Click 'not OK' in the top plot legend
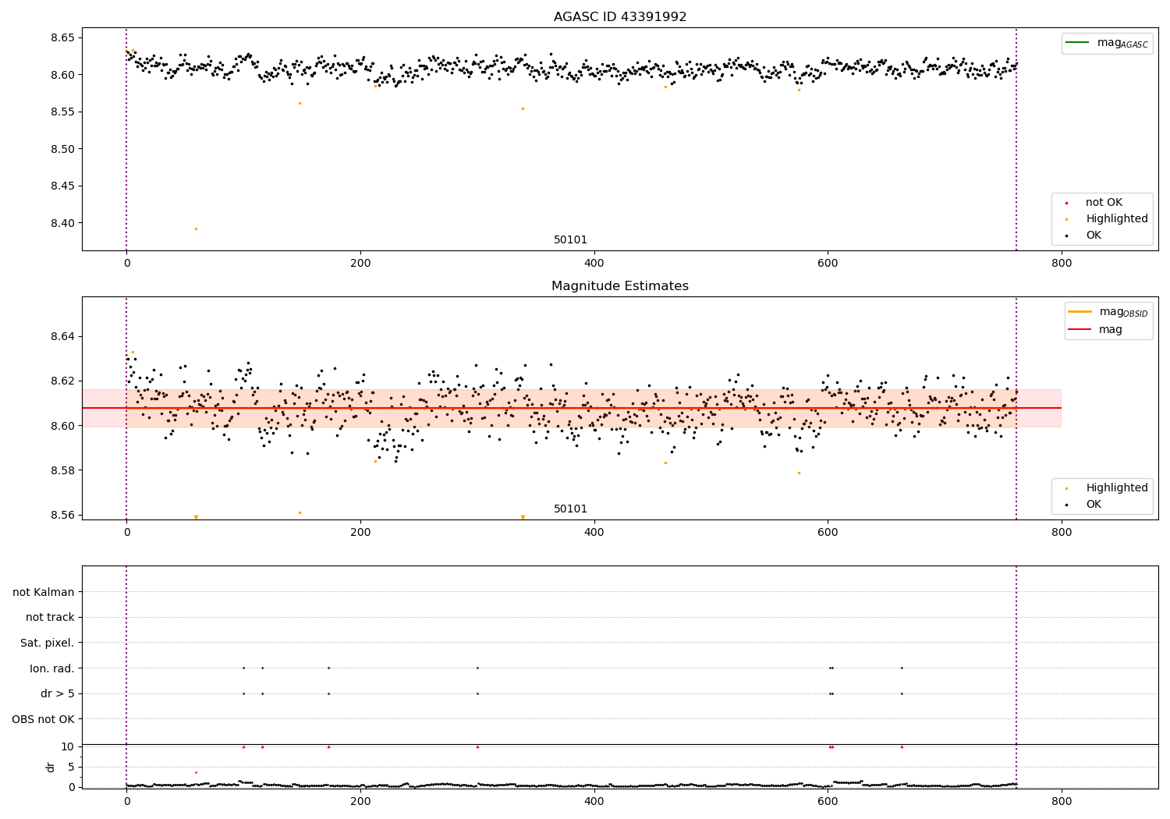 point(1104,202)
